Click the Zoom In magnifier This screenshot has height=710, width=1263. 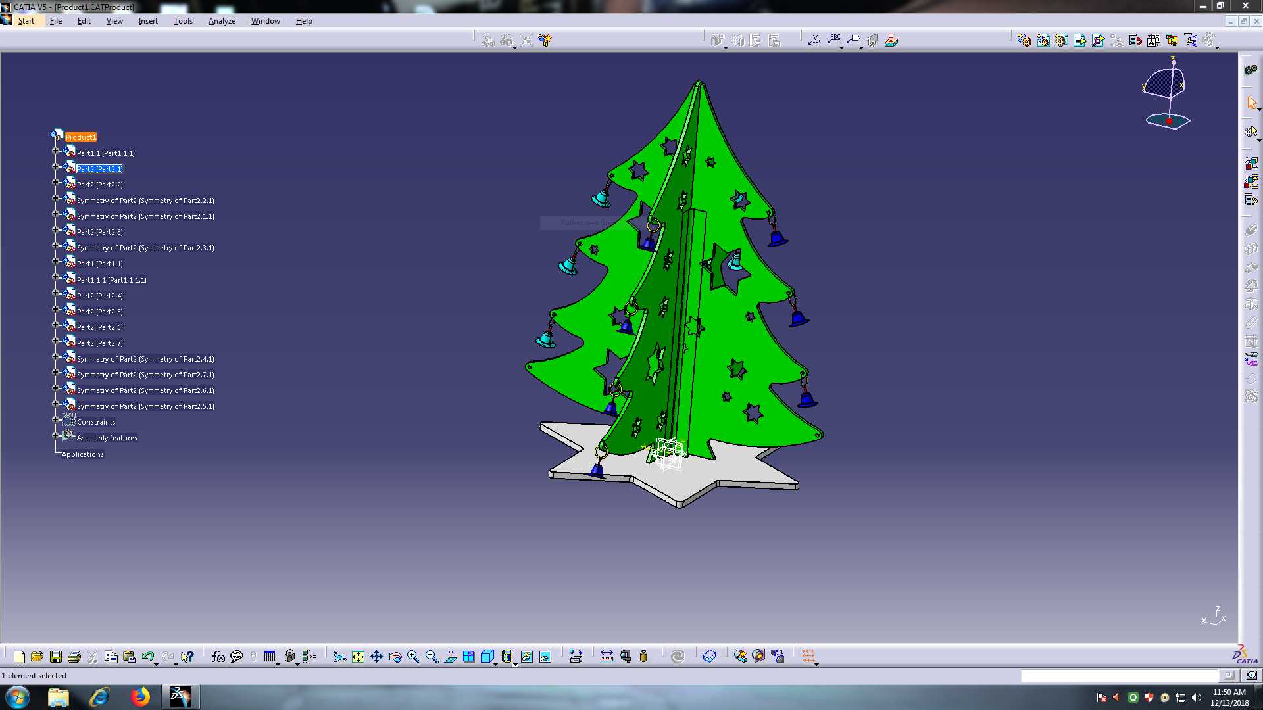coord(413,656)
